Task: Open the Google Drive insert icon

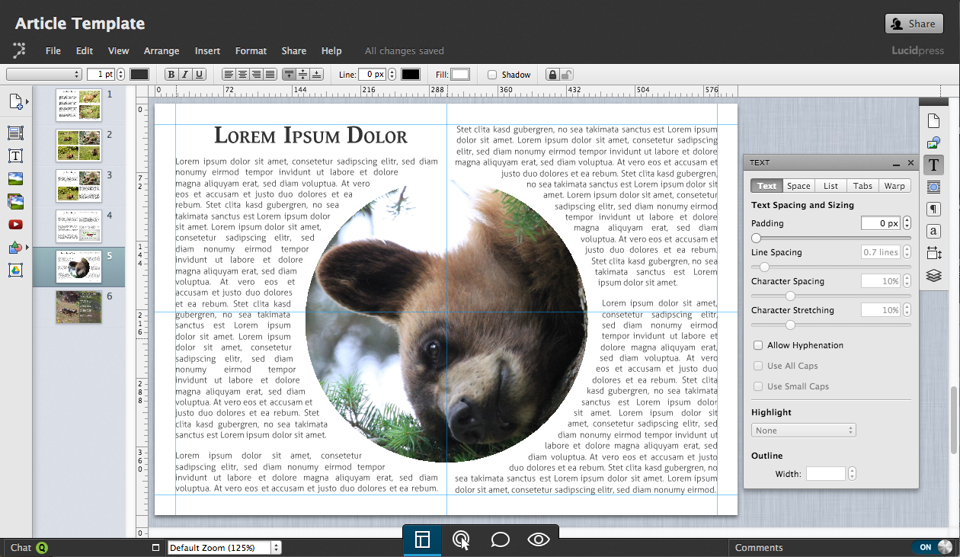Action: tap(15, 270)
